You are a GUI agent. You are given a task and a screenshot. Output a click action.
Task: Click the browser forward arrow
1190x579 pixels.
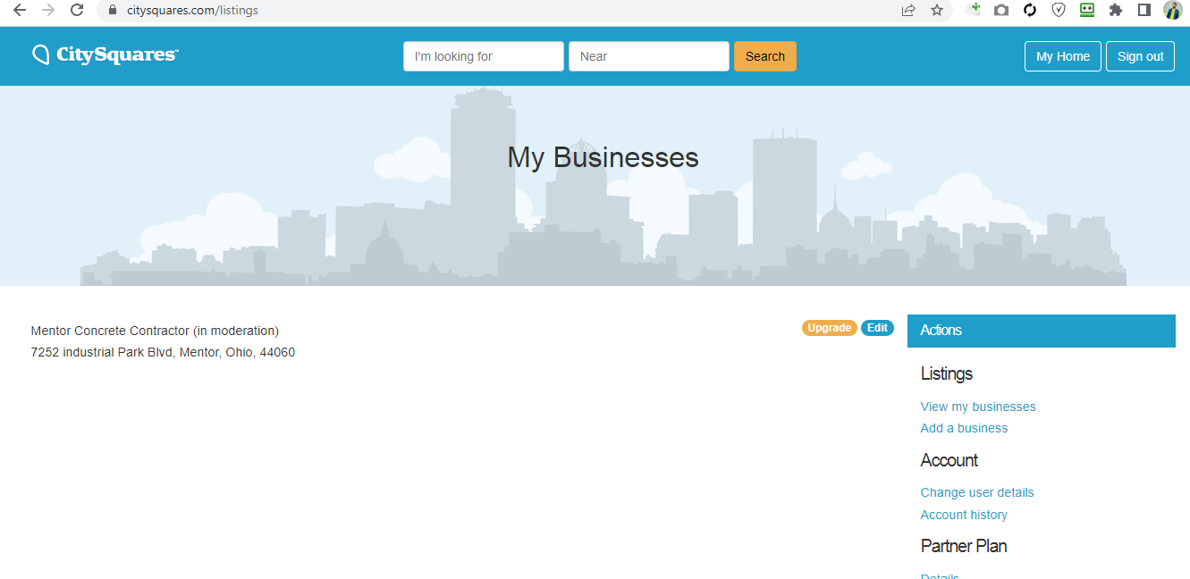(48, 11)
